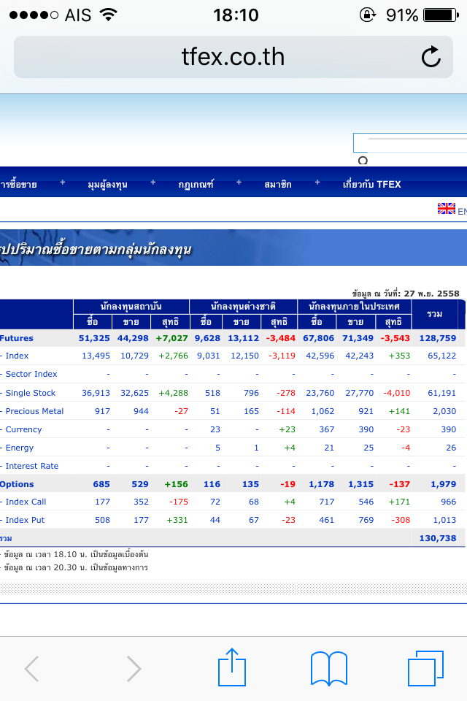Open the มุมผู้ลงทุน menu
The height and width of the screenshot is (701, 467).
point(107,185)
